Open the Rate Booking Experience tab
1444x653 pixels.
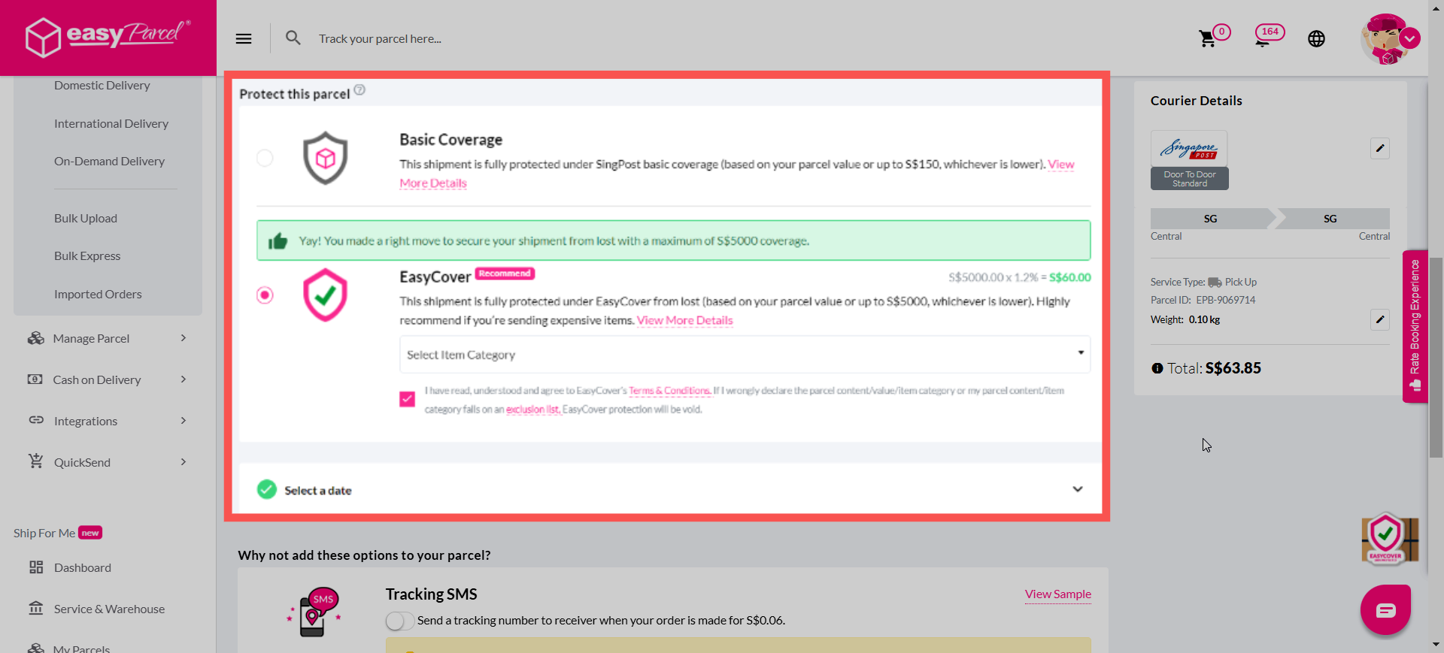click(1415, 326)
